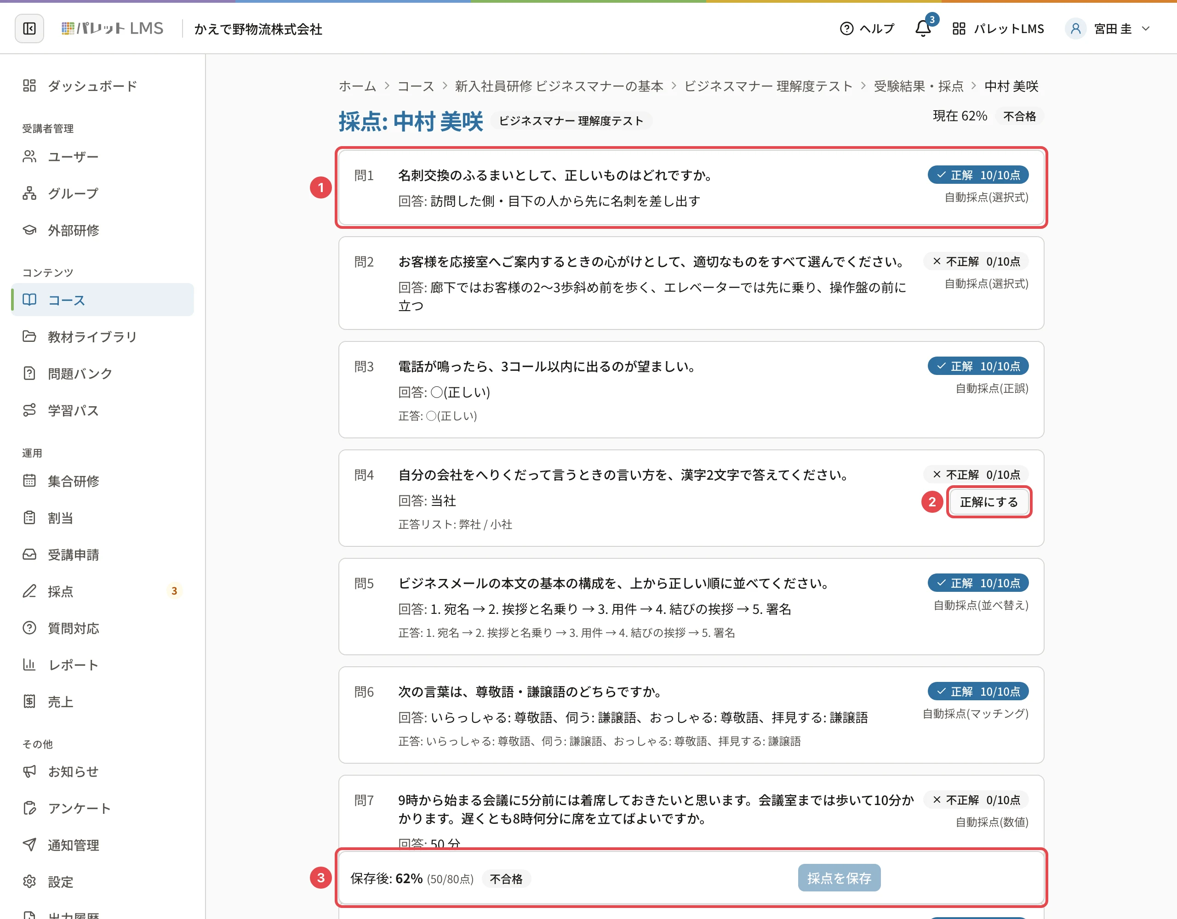Click the 自動採点(マッチング) label on 問6
Screen dimensions: 1177x919
point(976,714)
